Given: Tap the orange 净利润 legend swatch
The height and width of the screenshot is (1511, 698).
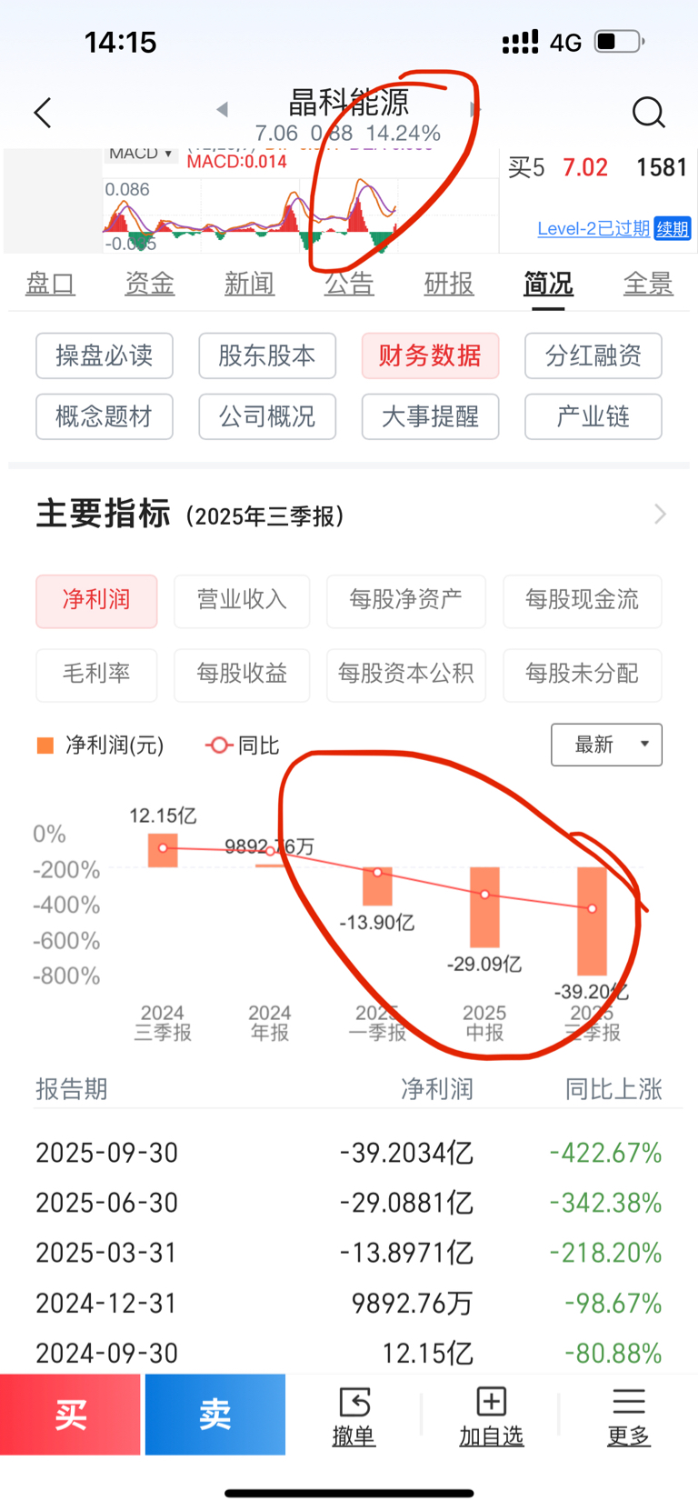Looking at the screenshot, I should click(x=45, y=745).
